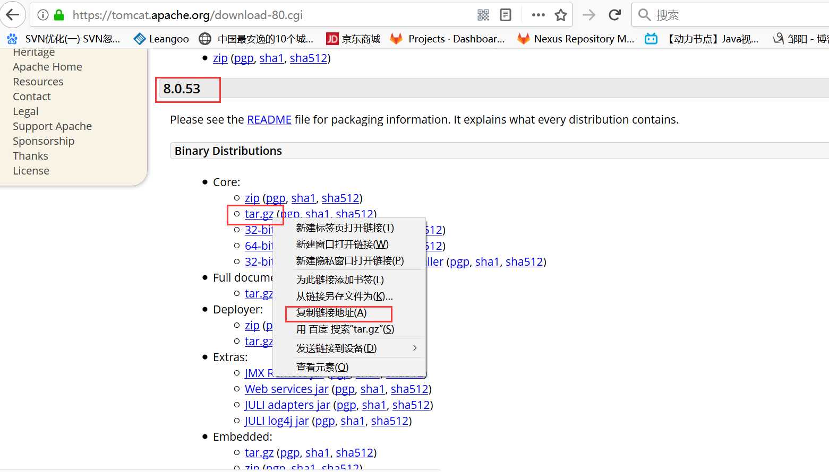
Task: Select 新建隐私窗口打开链接(P) menu item
Action: click(x=349, y=261)
